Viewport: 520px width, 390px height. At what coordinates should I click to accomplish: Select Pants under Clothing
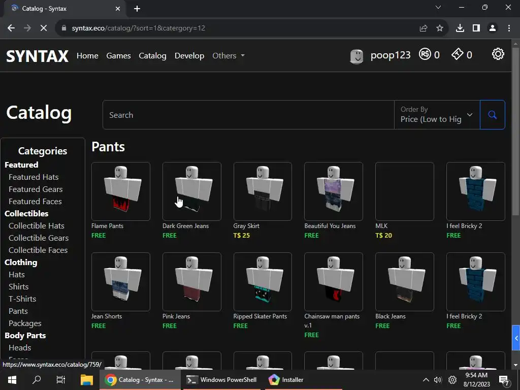(x=18, y=311)
